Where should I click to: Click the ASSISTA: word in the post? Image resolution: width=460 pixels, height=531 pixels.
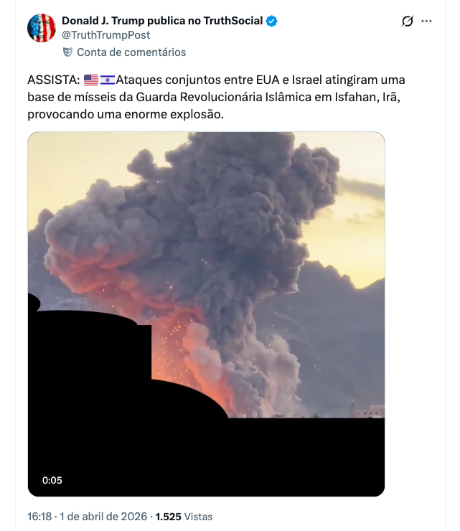pyautogui.click(x=54, y=80)
